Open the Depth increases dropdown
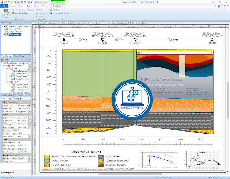The width and height of the screenshot is (230, 179). 29,118
